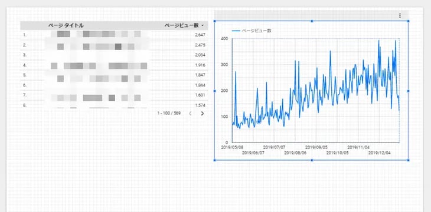Viewport: 431px width, 212px height.
Task: Go to next page of table results
Action: coord(203,113)
